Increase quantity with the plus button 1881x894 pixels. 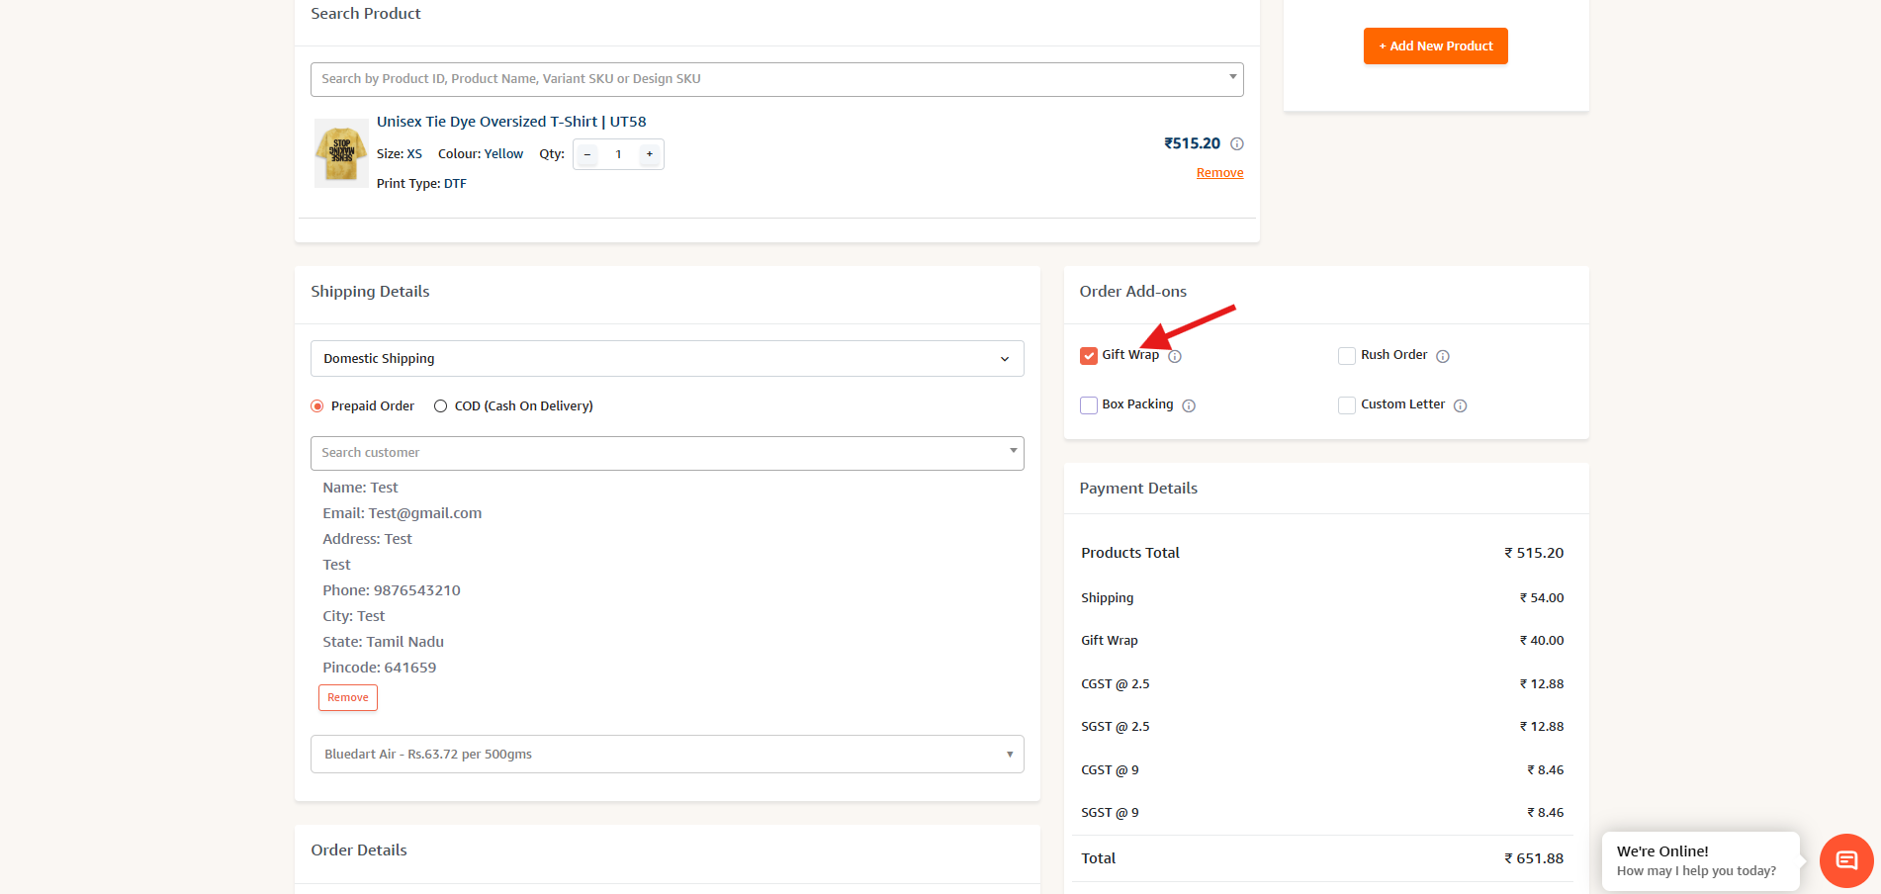point(650,154)
